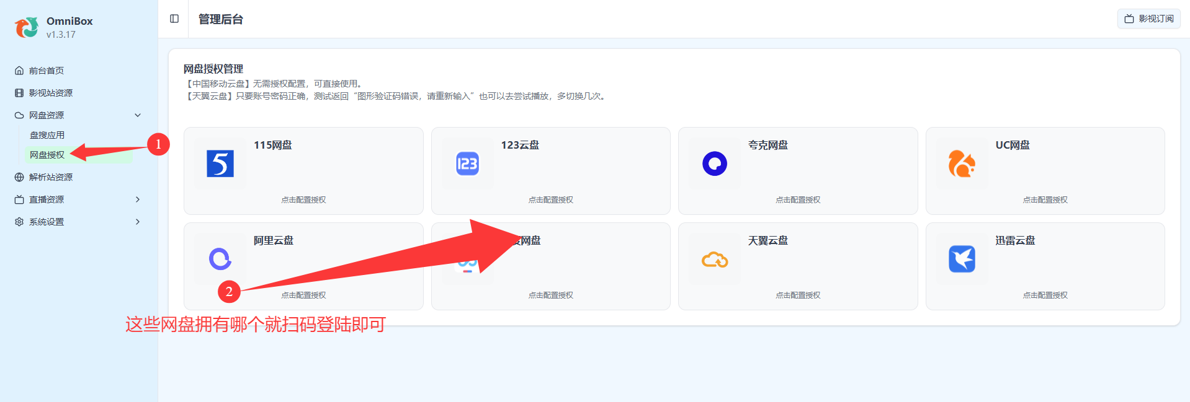Open 系统设置 menu item

click(47, 222)
